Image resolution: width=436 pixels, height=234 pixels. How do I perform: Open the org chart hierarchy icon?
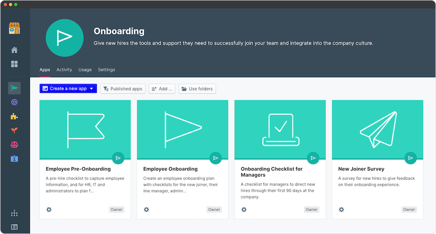15,213
